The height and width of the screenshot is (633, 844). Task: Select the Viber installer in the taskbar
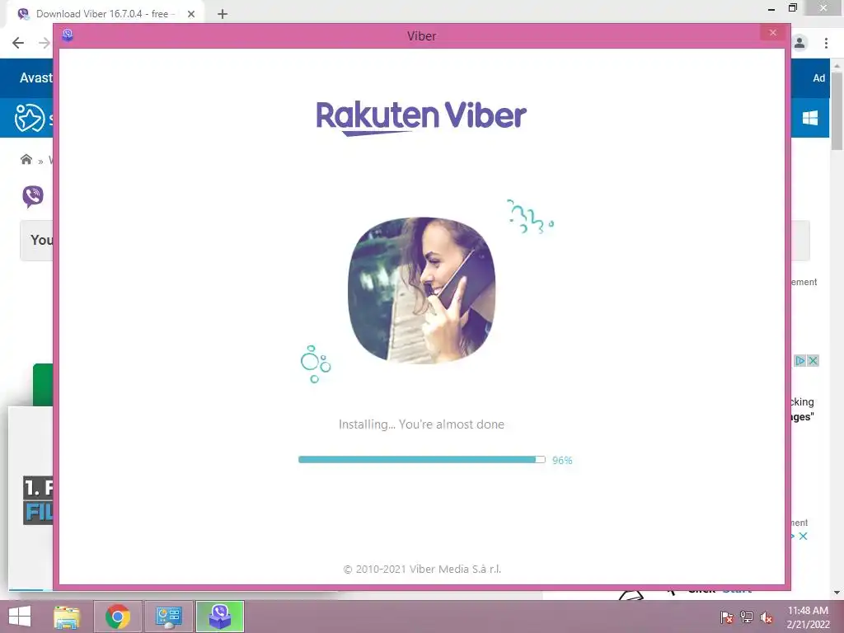coord(219,617)
